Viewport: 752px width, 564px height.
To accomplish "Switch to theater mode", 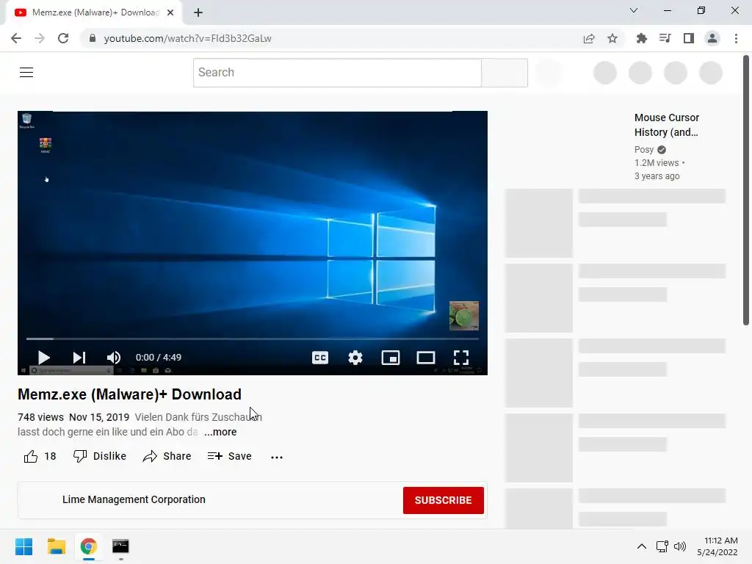I will (x=425, y=358).
